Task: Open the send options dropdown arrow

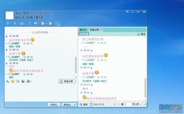Action: pos(75,104)
